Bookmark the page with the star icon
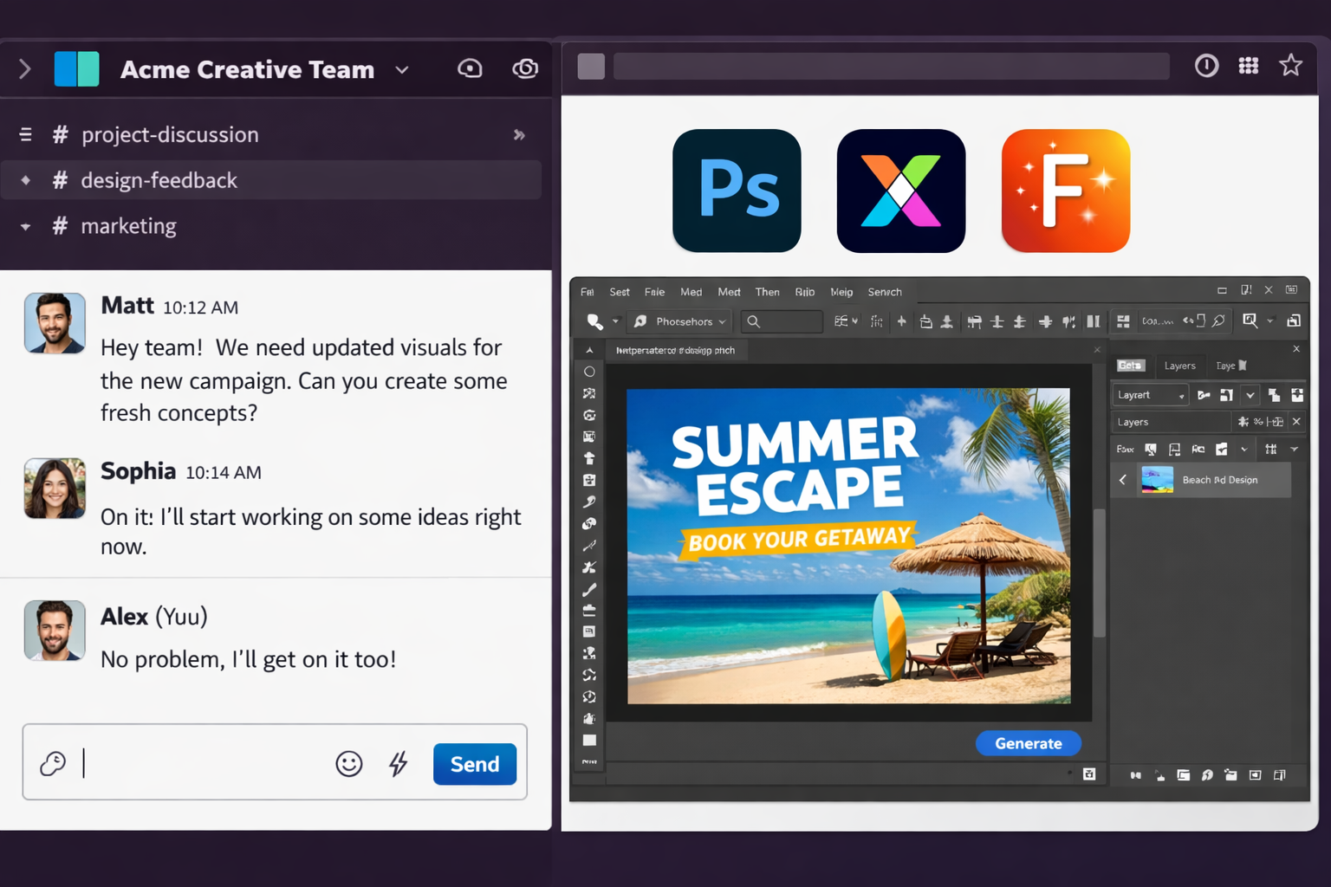The width and height of the screenshot is (1331, 887). click(1291, 65)
